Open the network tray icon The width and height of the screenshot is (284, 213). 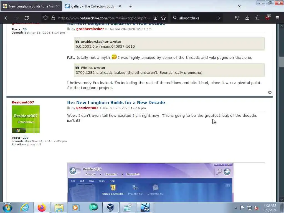249,208
